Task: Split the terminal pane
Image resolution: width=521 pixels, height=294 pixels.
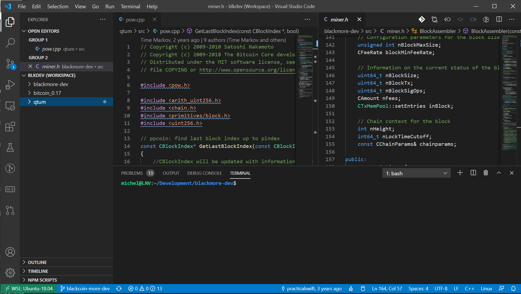Action: pyautogui.click(x=473, y=173)
